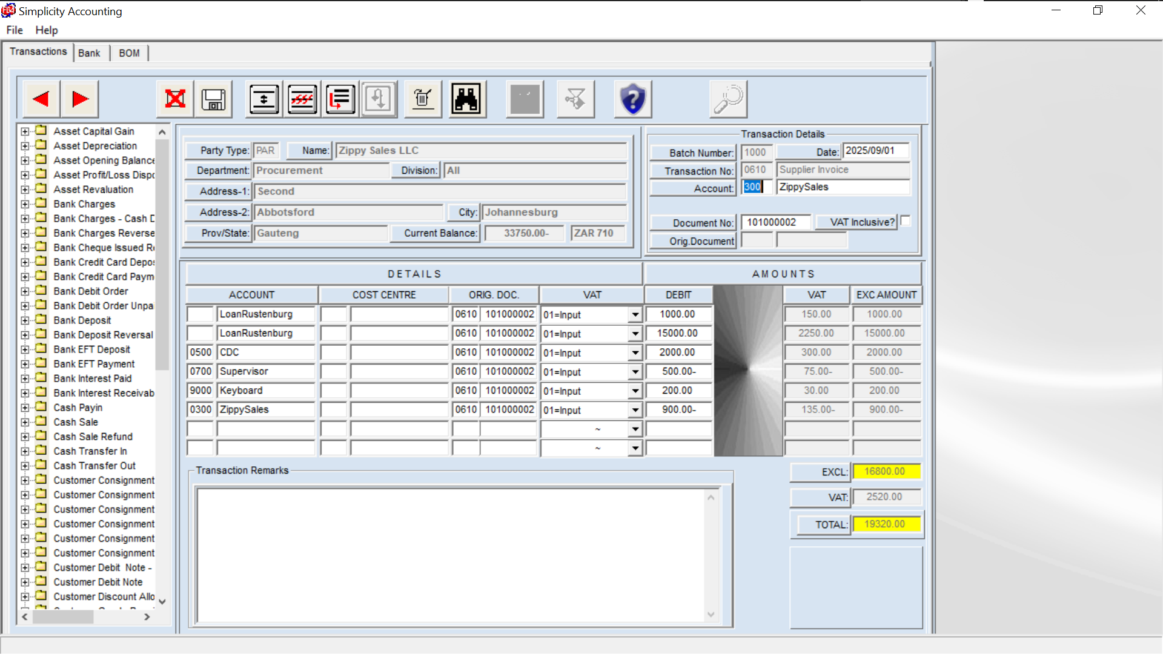Toggle the VAT Inclusive checkbox
This screenshot has height=654, width=1163.
[x=905, y=222]
